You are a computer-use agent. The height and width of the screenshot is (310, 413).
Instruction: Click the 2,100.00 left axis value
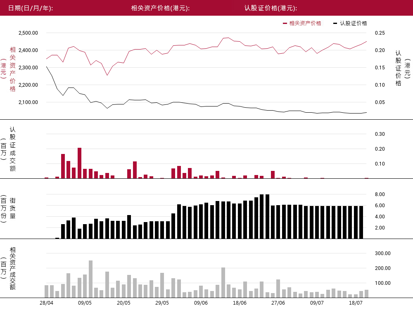[28, 102]
